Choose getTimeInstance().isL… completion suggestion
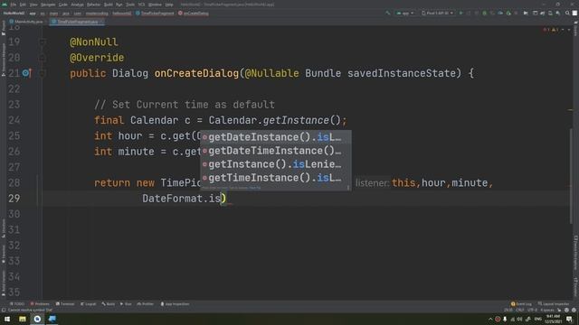 coord(275,178)
